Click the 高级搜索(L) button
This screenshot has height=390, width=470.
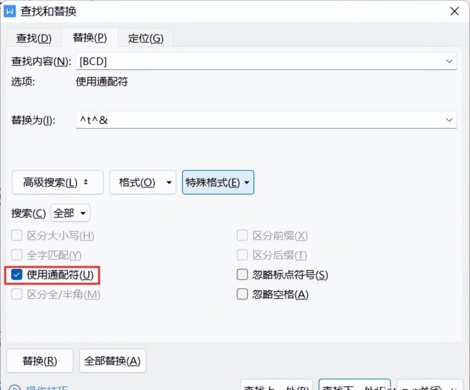(x=58, y=182)
